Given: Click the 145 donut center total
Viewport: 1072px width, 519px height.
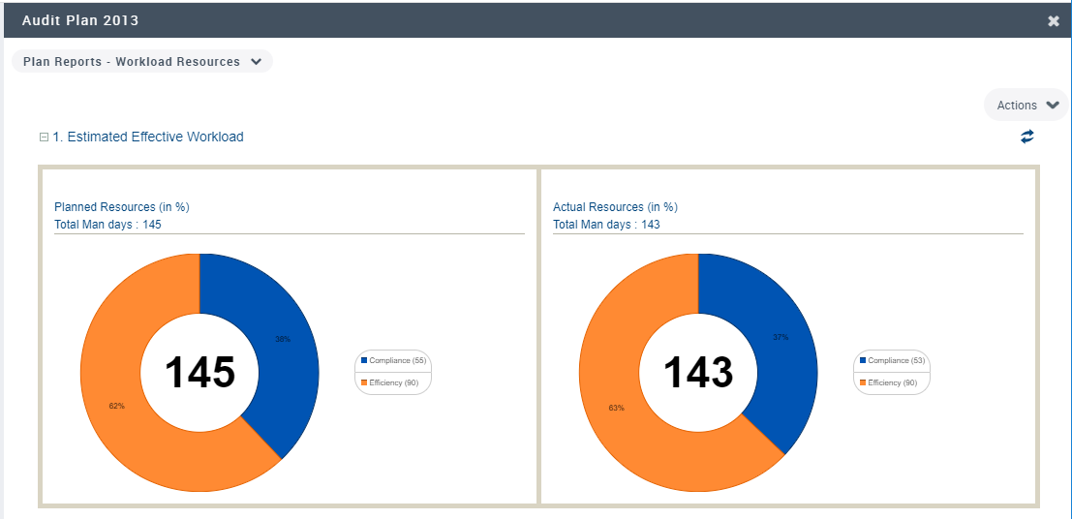Looking at the screenshot, I should tap(199, 373).
